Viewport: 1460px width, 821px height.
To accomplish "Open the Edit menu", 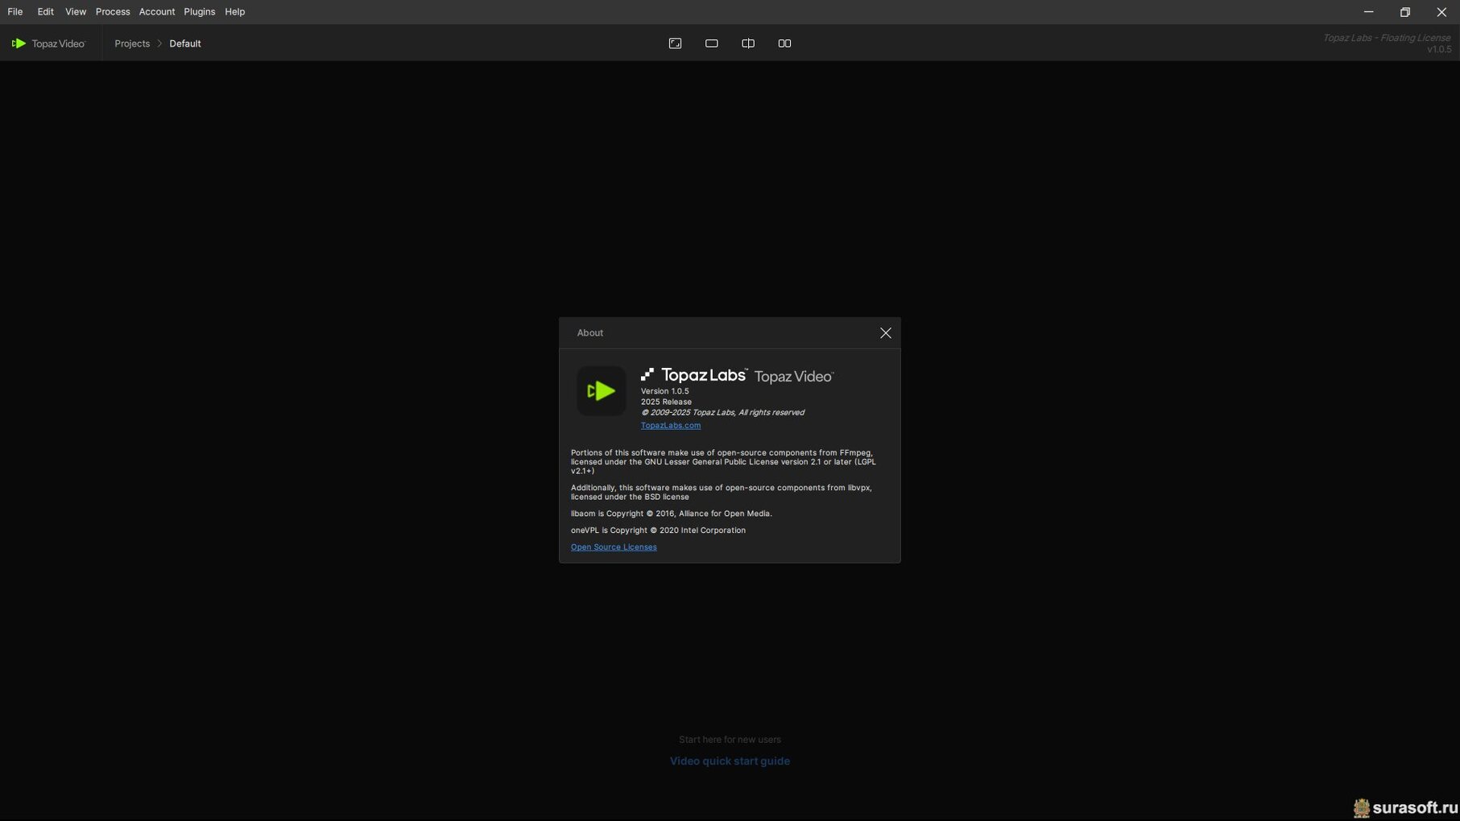I will (45, 12).
